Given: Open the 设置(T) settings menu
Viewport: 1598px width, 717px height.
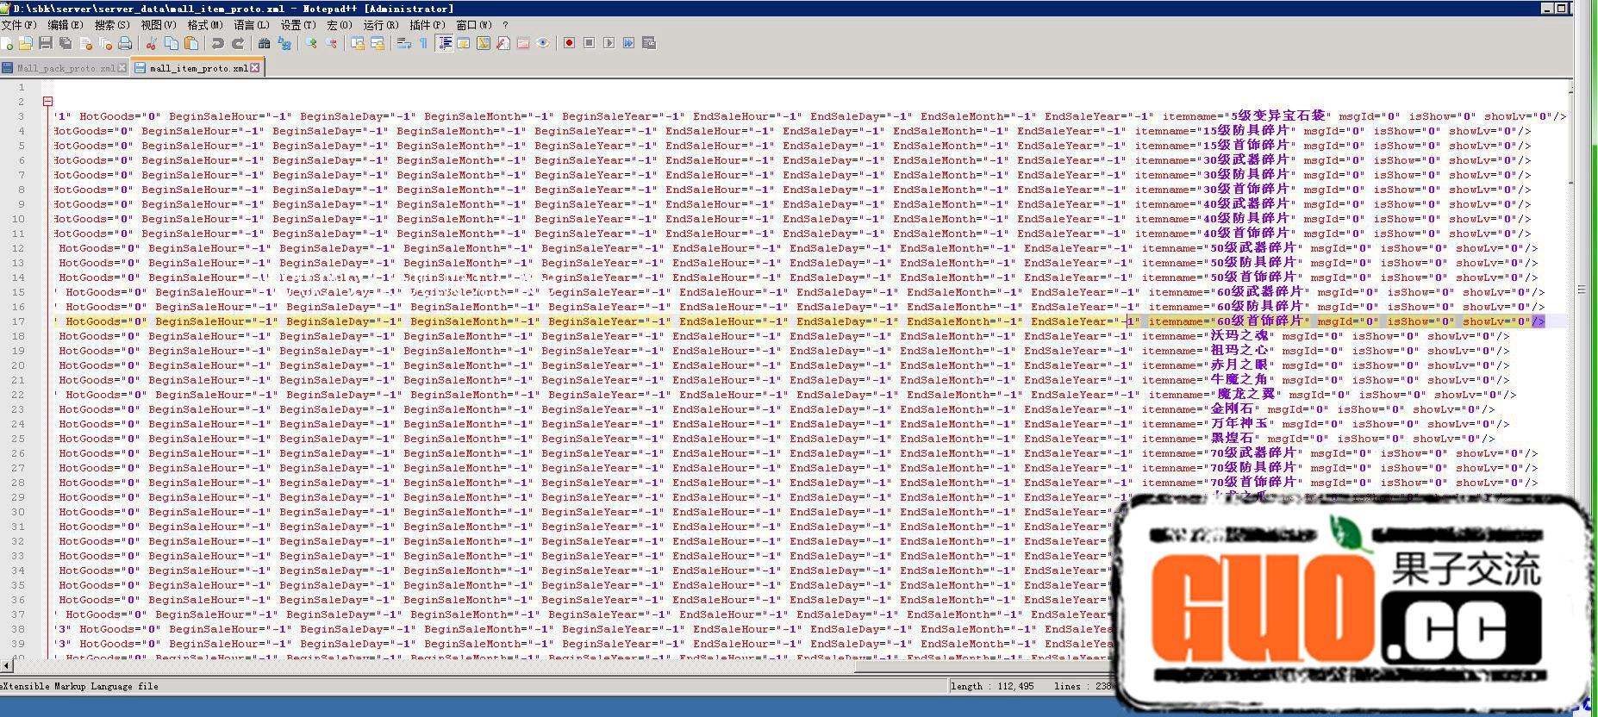Looking at the screenshot, I should click(297, 25).
